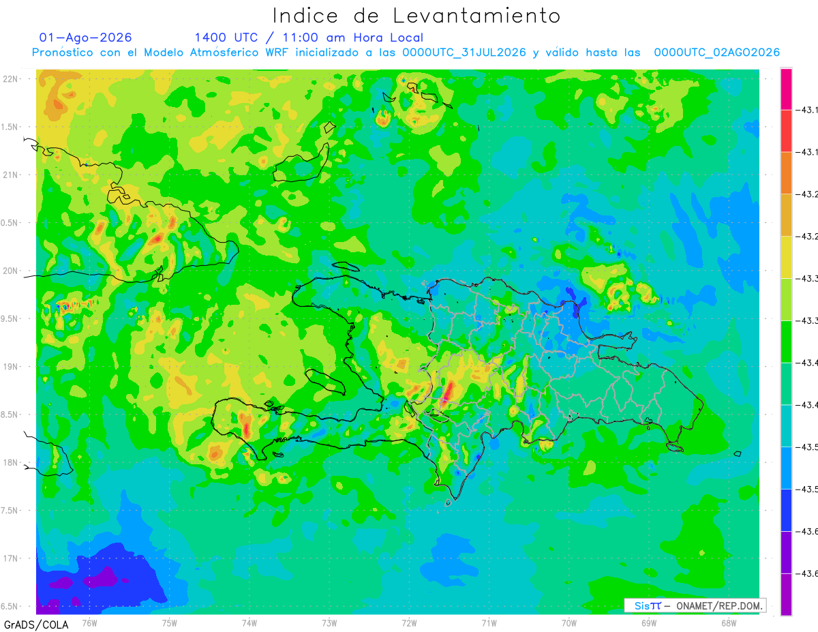Click the '22N' latitude label

click(11, 79)
